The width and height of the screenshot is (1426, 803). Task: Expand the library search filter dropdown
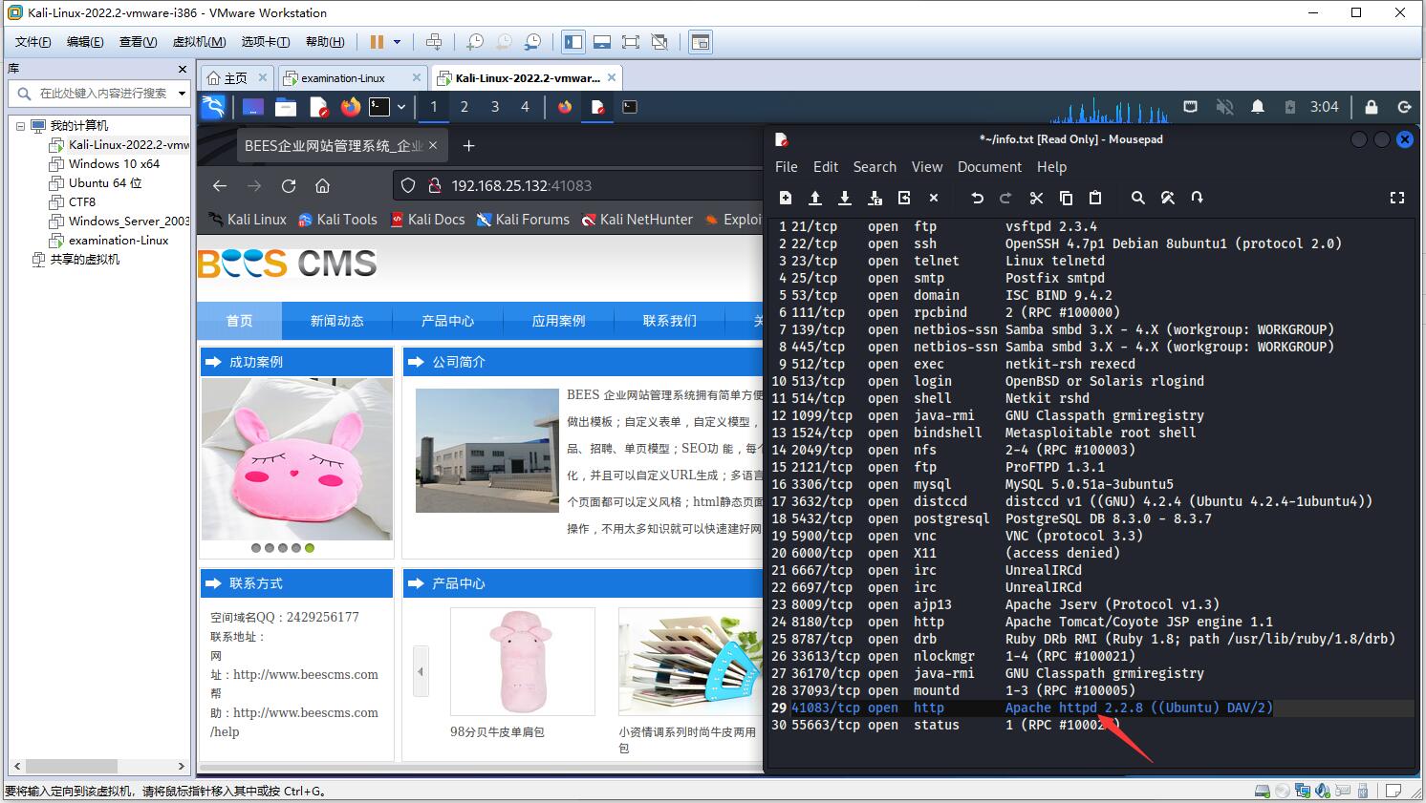pyautogui.click(x=182, y=94)
